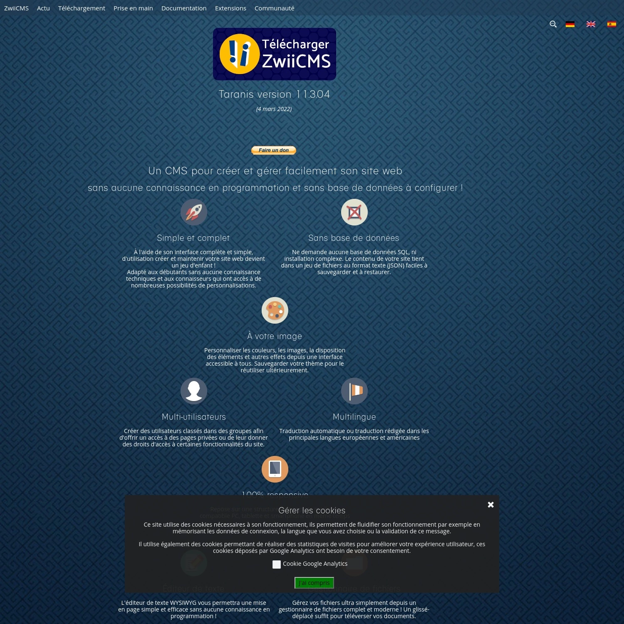Click the (4 mars 2022) date text
Screen dimensions: 624x624
click(x=274, y=109)
